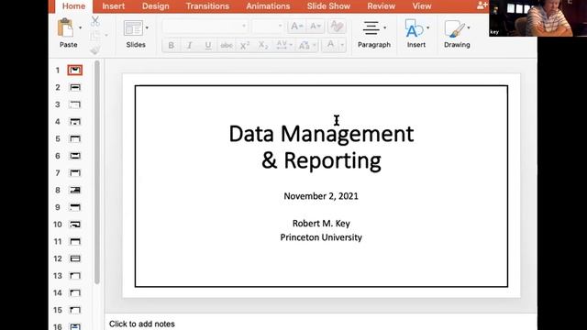Expand the Insert dropdown arrow in ribbon
587x330 pixels.
[428, 27]
